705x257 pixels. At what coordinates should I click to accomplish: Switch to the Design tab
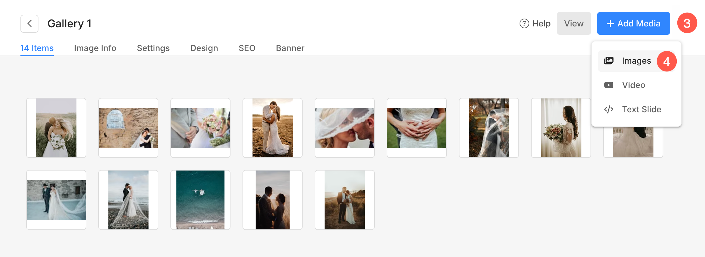[204, 48]
